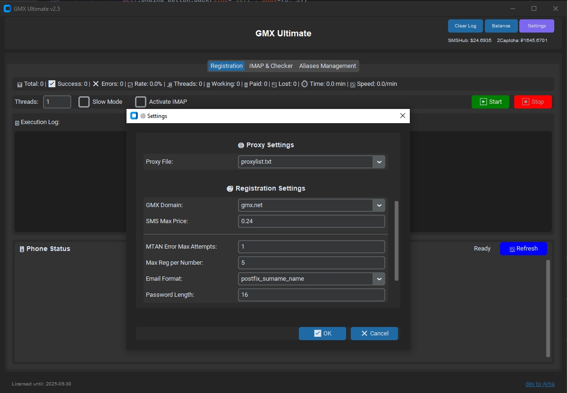Screen dimensions: 567x393
Task: Click the Clear Log button
Action: coord(465,26)
